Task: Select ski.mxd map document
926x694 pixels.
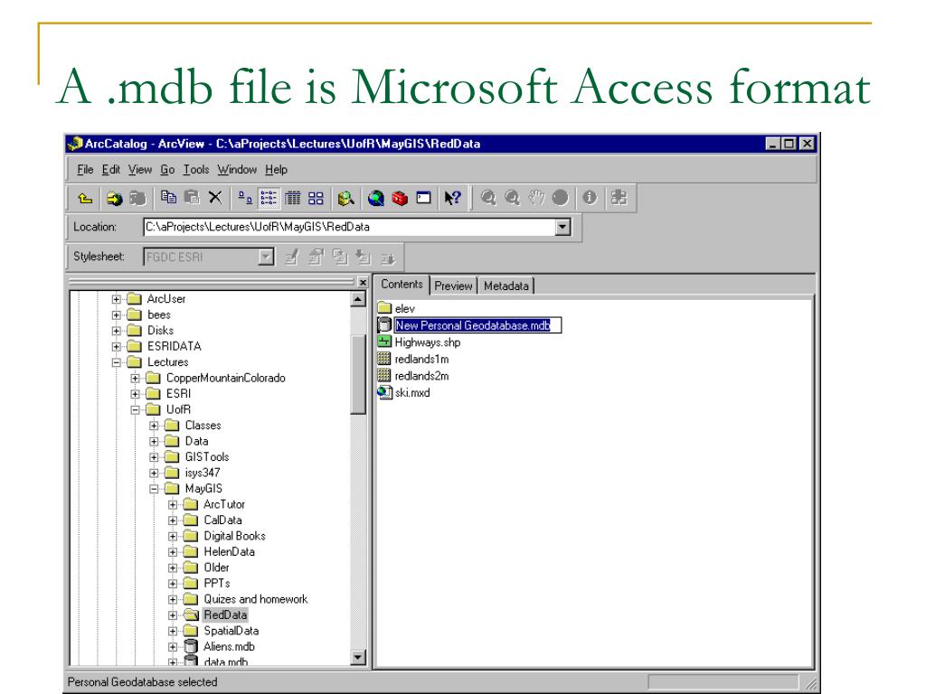Action: click(412, 393)
